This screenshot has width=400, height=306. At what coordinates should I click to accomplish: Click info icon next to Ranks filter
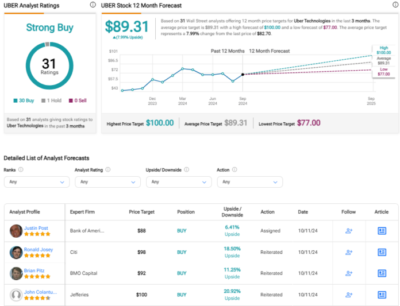(x=21, y=170)
